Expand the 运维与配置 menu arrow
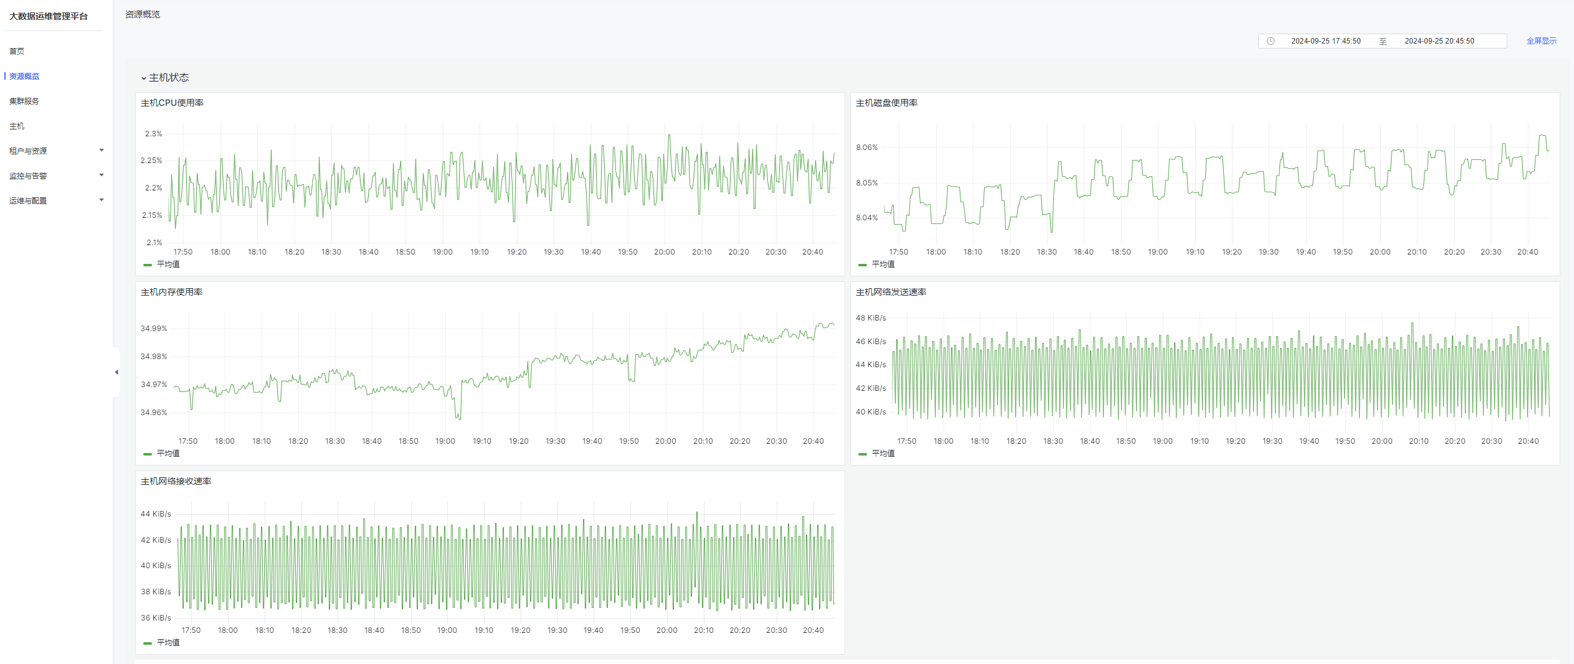The image size is (1574, 664). coord(102,200)
